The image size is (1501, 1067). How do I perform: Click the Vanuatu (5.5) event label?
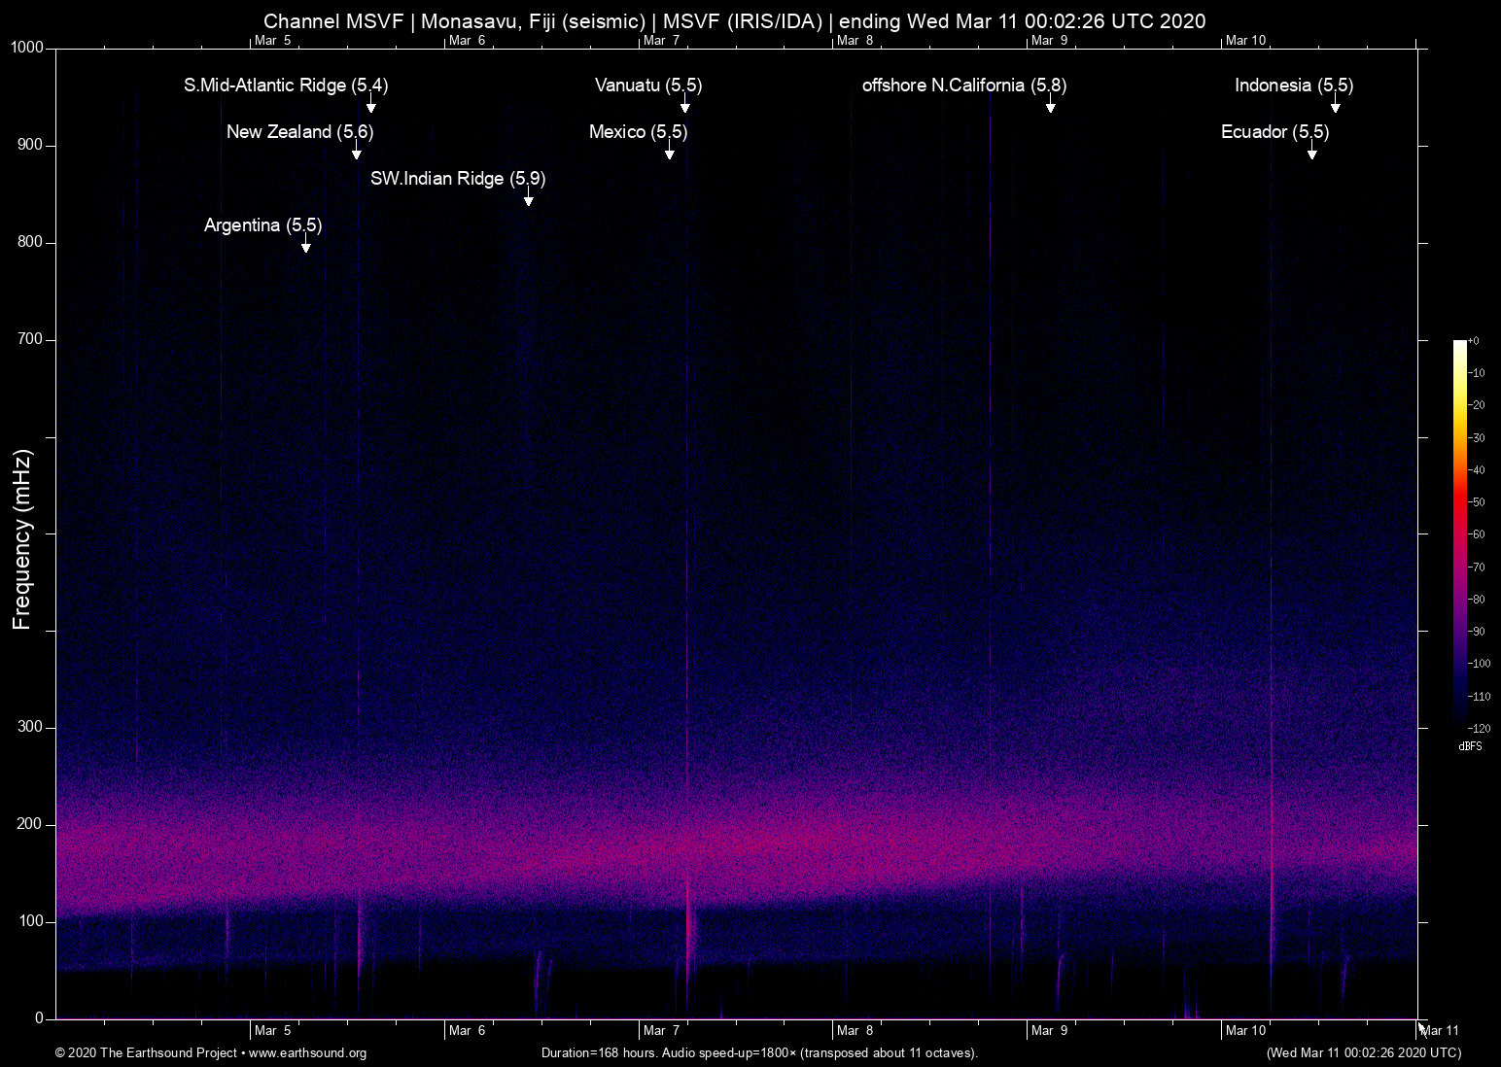click(647, 86)
